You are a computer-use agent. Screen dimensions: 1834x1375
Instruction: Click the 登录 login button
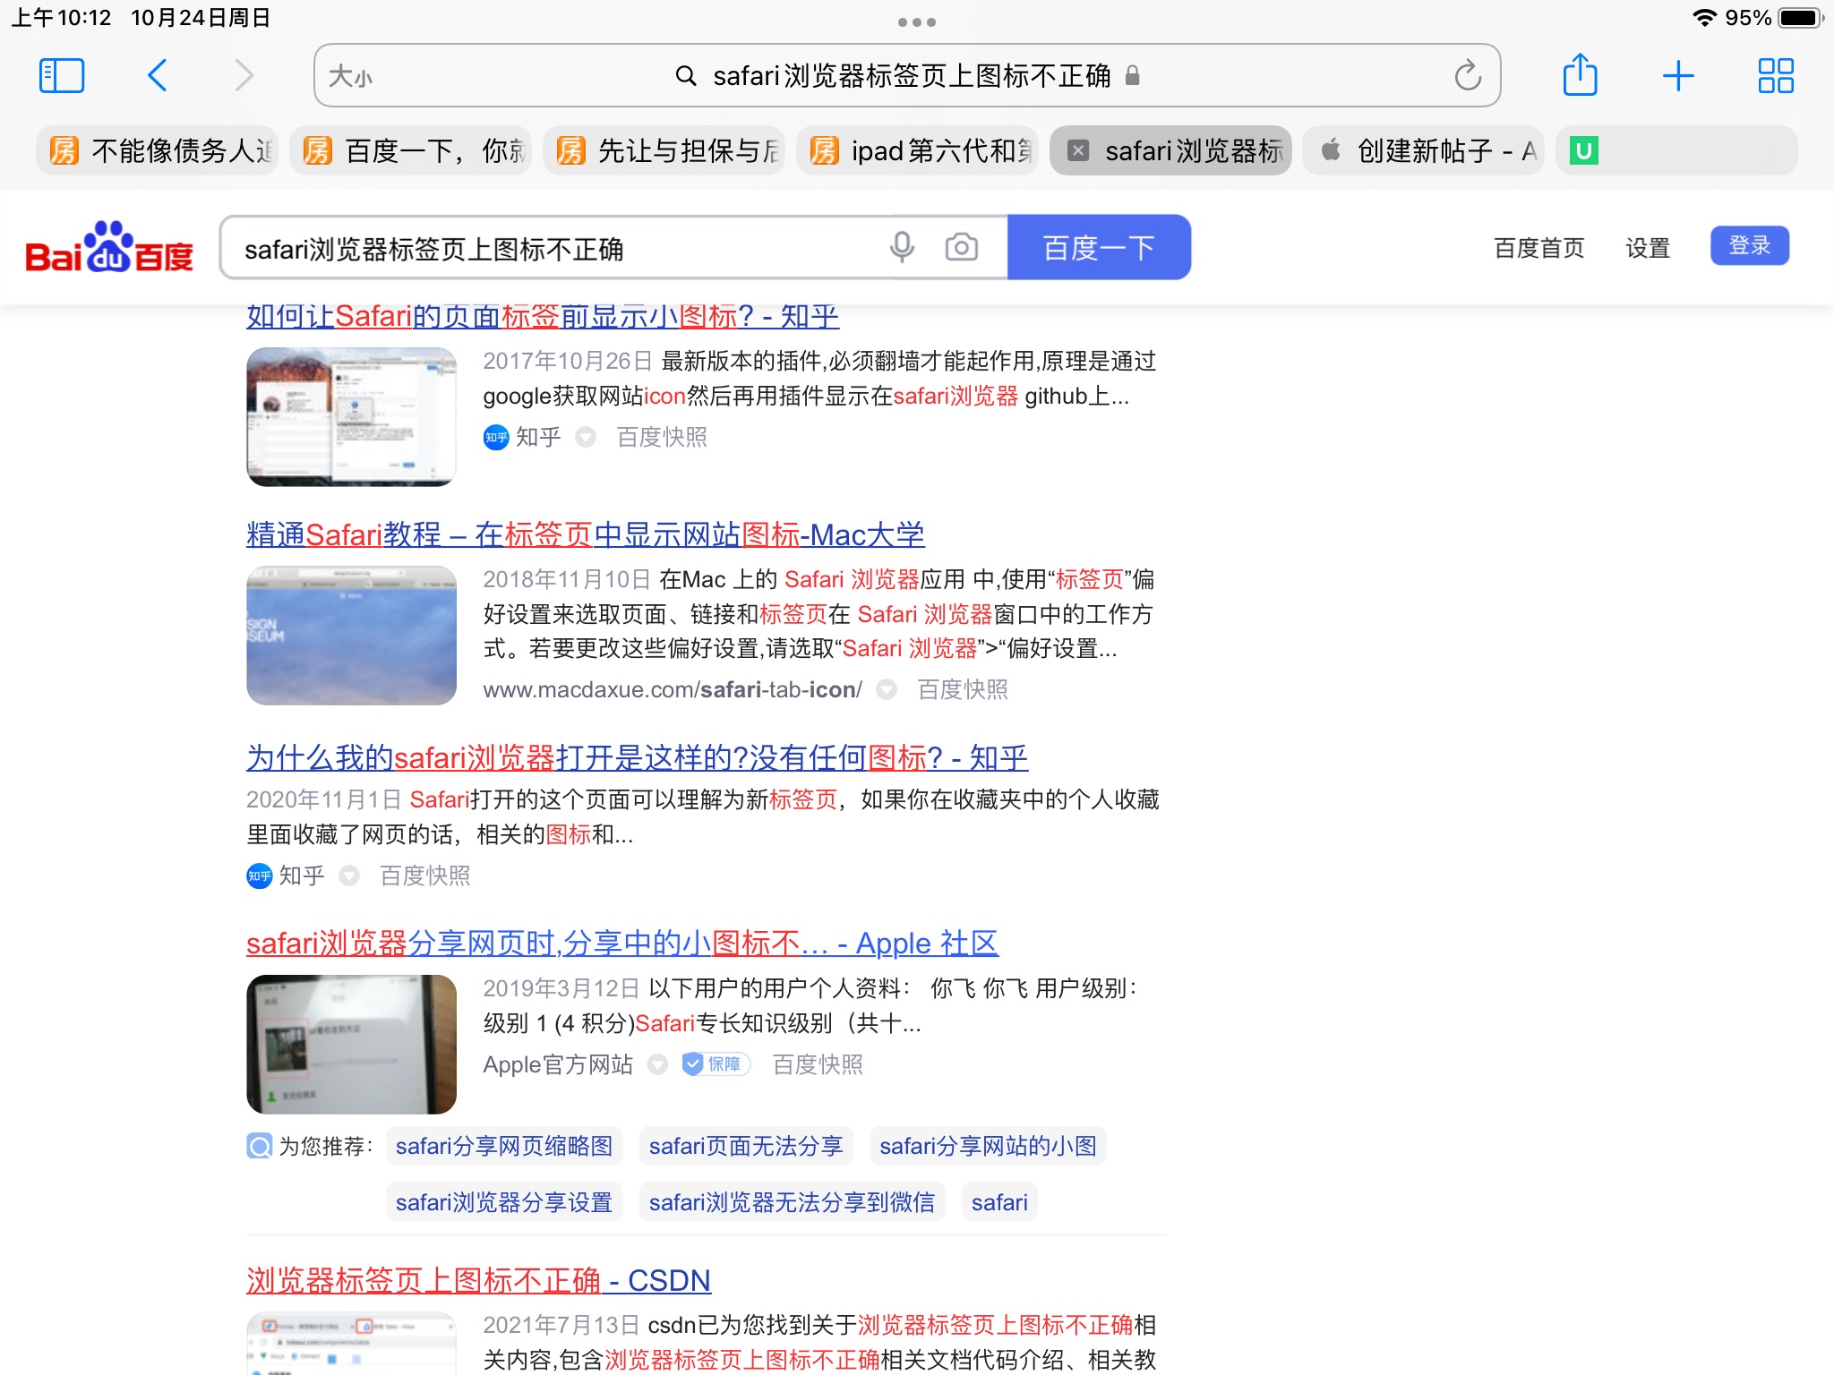click(1749, 246)
